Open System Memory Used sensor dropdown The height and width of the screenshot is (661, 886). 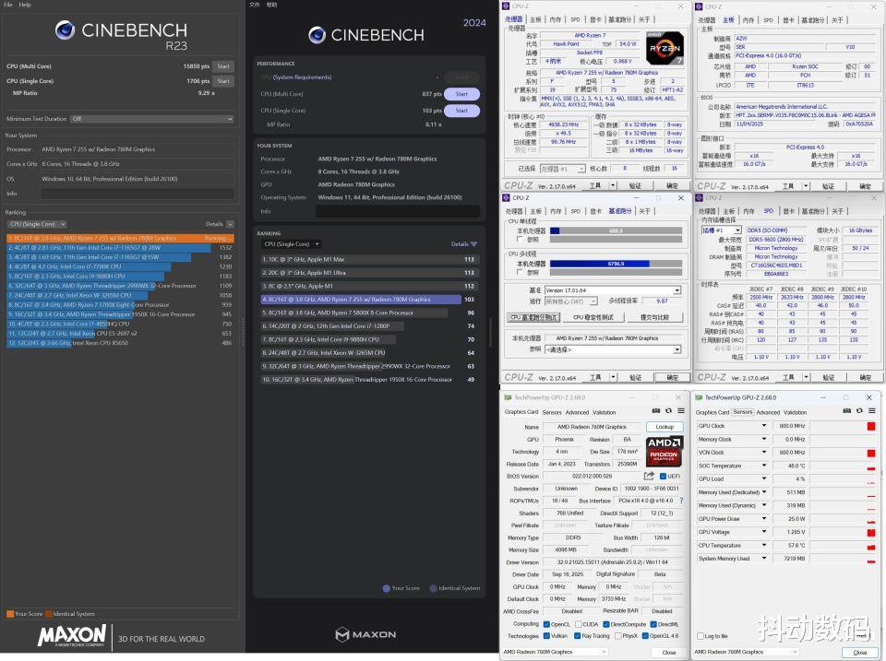[x=764, y=559]
